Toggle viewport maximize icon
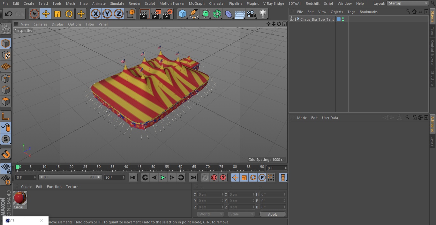The image size is (436, 225). click(284, 24)
